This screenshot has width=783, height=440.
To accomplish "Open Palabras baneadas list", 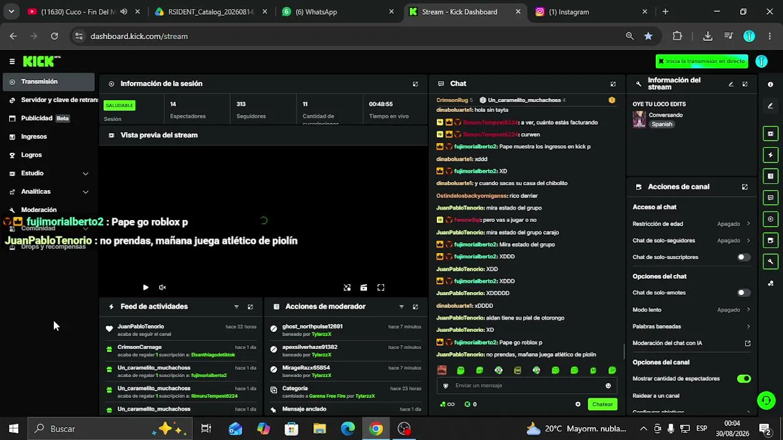I will click(691, 326).
